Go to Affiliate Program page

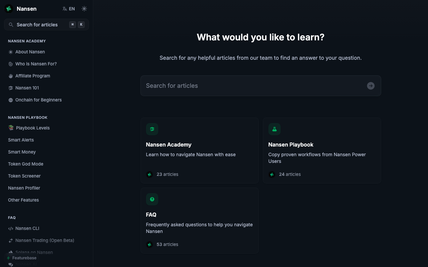pyautogui.click(x=32, y=76)
